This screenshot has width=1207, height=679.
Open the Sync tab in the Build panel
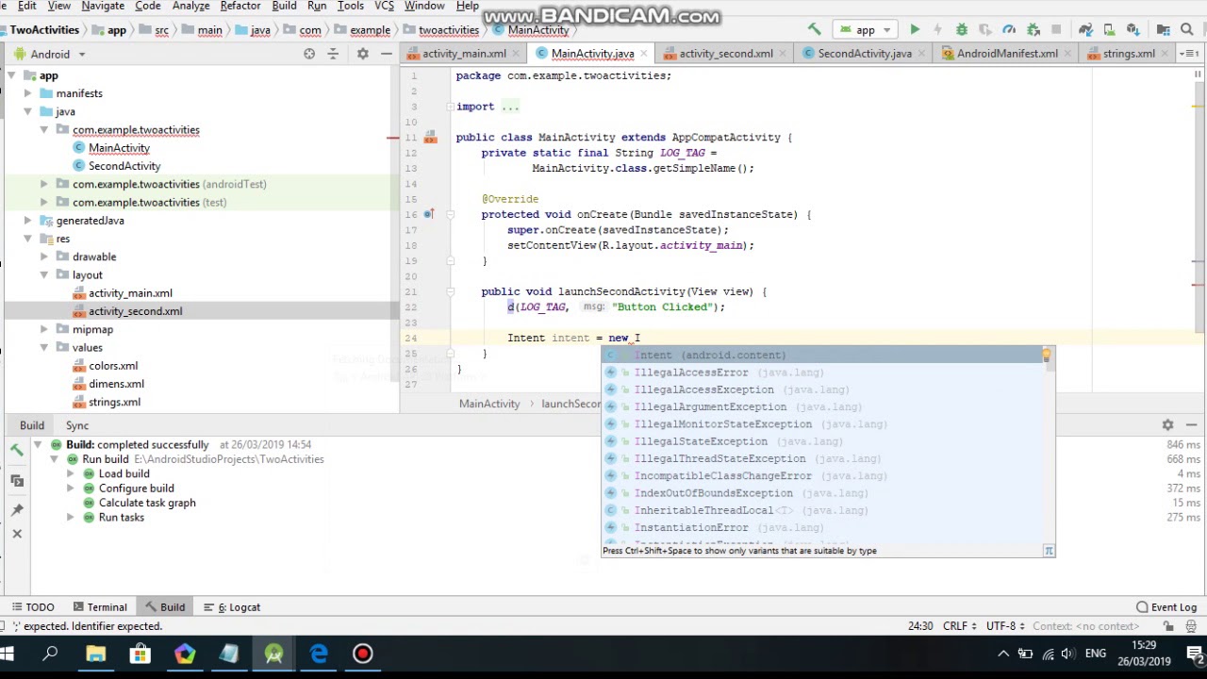point(77,425)
